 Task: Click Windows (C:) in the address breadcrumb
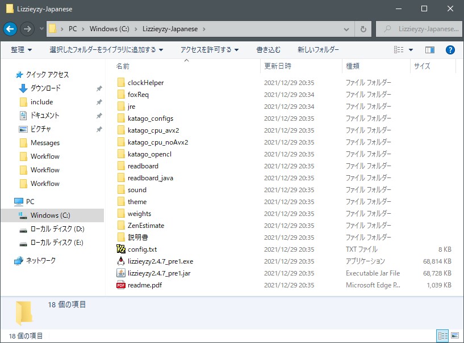(x=110, y=29)
